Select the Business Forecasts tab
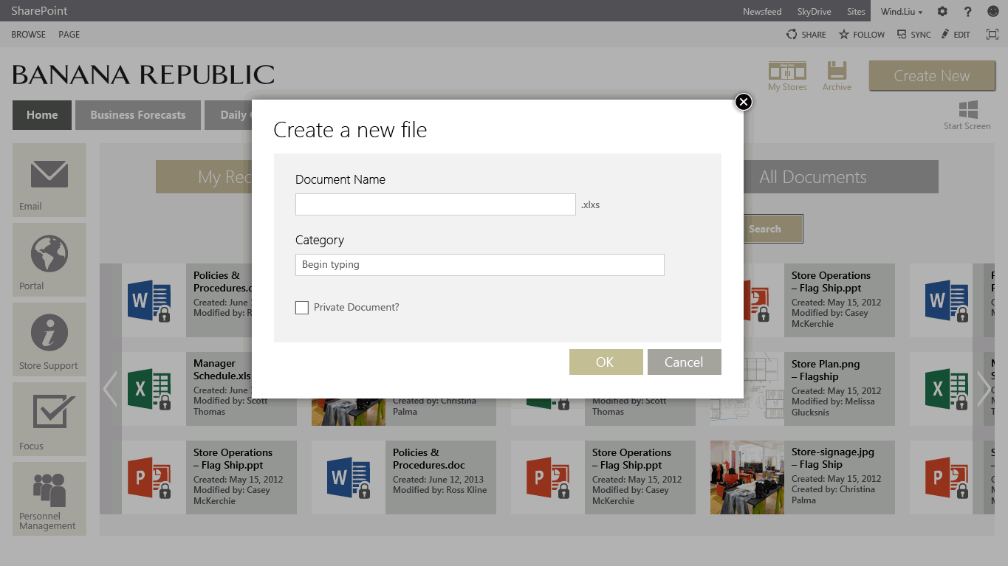1008x566 pixels. coord(138,115)
